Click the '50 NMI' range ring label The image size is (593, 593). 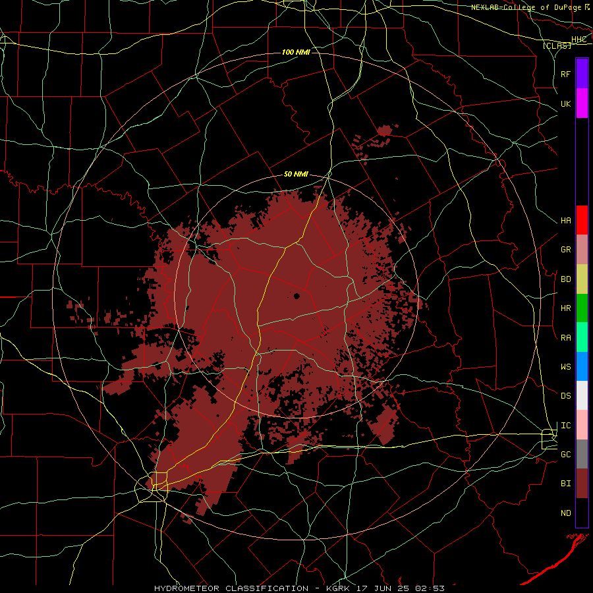point(296,174)
